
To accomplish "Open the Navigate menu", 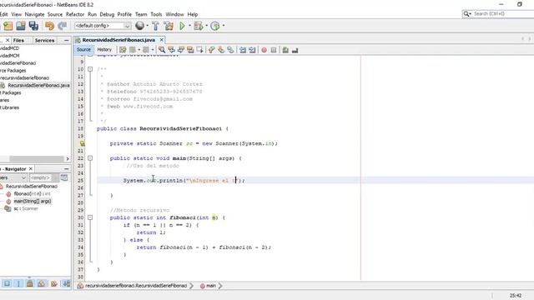I will [x=34, y=14].
